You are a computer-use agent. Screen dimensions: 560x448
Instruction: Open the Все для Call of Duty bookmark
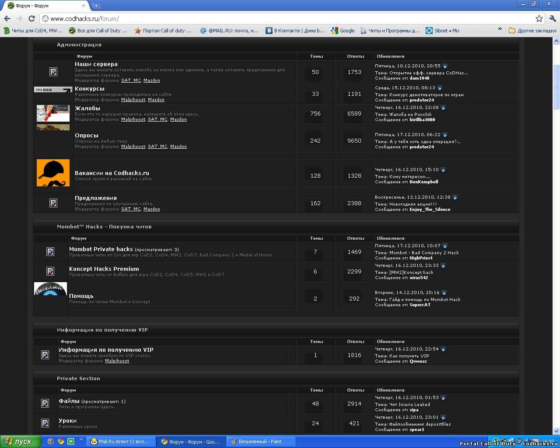[98, 31]
